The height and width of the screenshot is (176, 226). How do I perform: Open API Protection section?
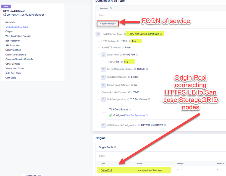pos(13,45)
